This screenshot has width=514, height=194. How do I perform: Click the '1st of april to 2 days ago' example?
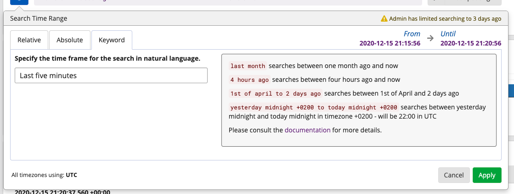[276, 94]
